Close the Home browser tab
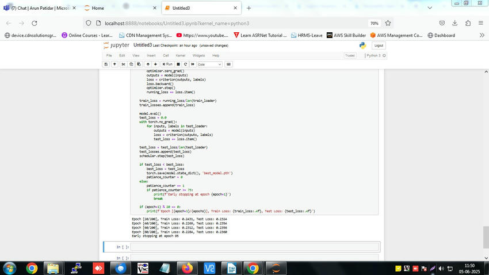Image resolution: width=489 pixels, height=275 pixels. tap(154, 8)
